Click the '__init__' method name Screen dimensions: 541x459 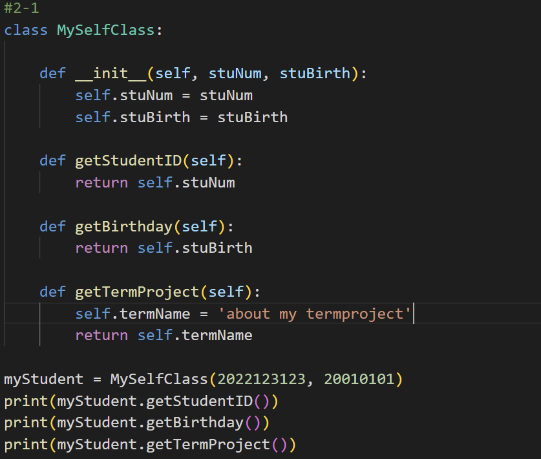[x=111, y=74]
